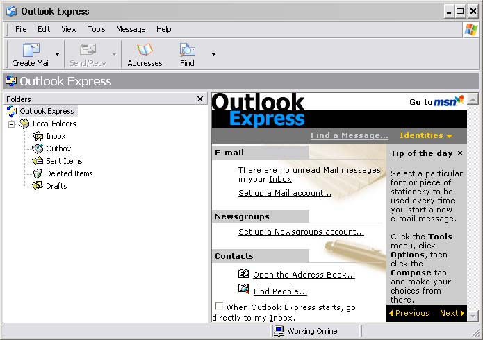This screenshot has height=340, width=483.
Task: Show the Next tip
Action: 452,313
